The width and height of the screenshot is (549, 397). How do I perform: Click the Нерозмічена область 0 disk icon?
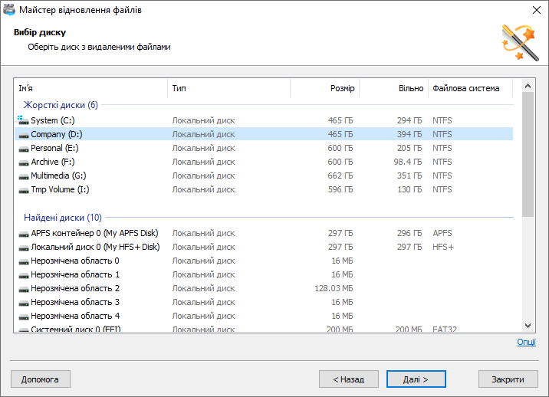24,261
